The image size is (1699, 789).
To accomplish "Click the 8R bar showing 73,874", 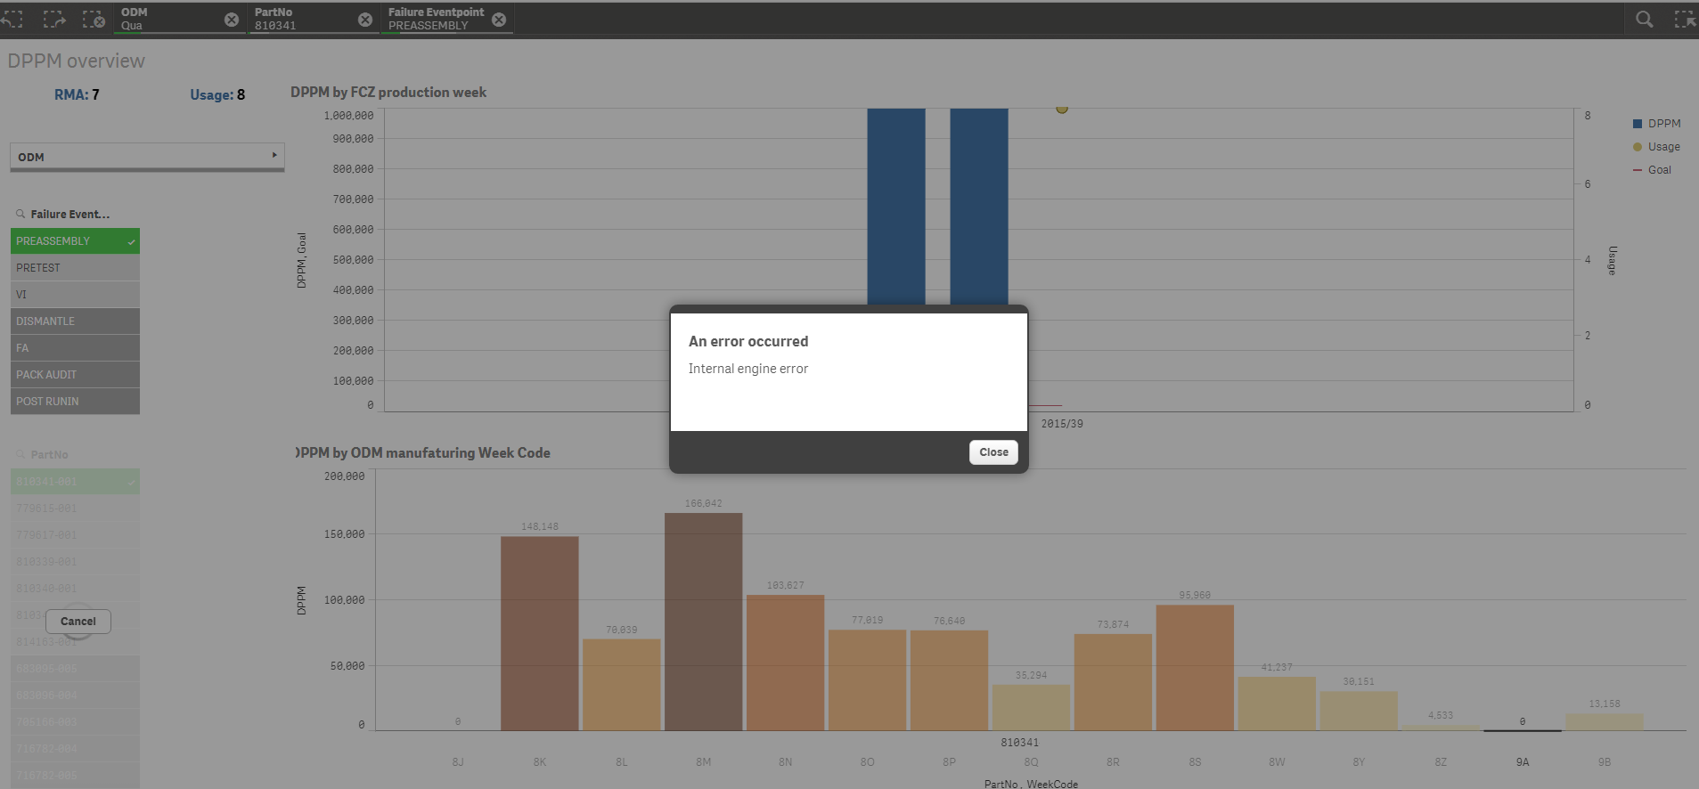I will click(x=1114, y=682).
